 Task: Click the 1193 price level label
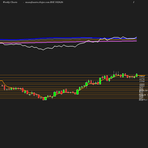pyautogui.click(x=142, y=81)
